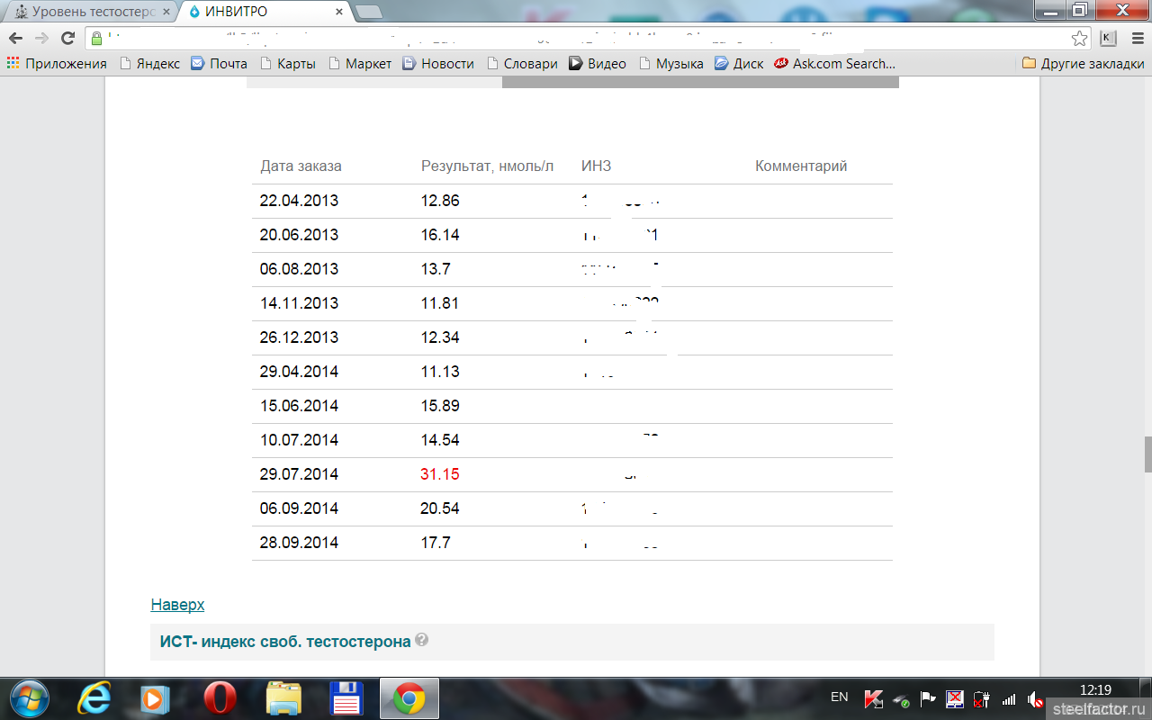Open the Chrome hamburger menu
The height and width of the screenshot is (720, 1152).
coord(1136,38)
